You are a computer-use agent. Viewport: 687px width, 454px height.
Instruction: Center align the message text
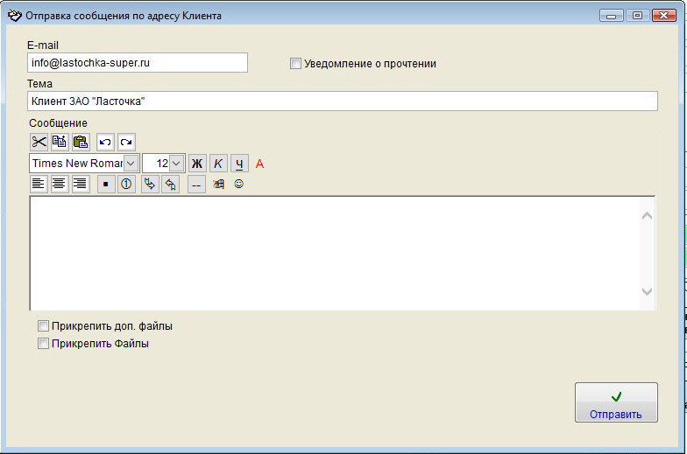(x=60, y=184)
